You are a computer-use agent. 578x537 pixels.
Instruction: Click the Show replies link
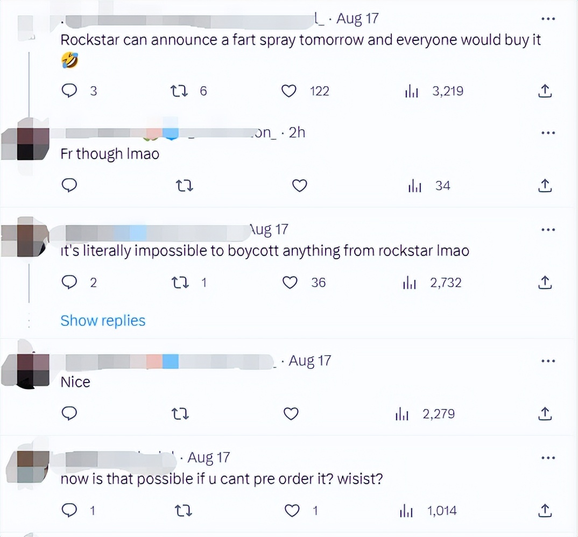pos(103,321)
